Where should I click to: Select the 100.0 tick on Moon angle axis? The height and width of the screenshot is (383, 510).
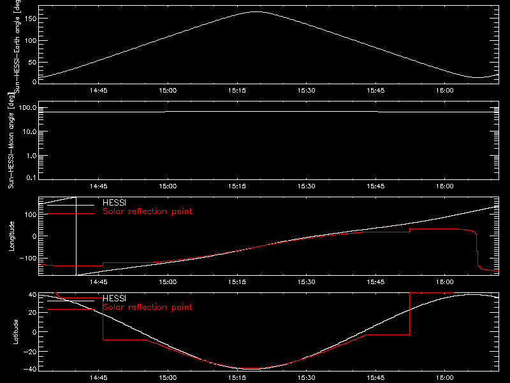pyautogui.click(x=28, y=108)
